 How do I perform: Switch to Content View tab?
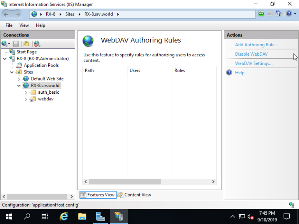[x=134, y=195]
